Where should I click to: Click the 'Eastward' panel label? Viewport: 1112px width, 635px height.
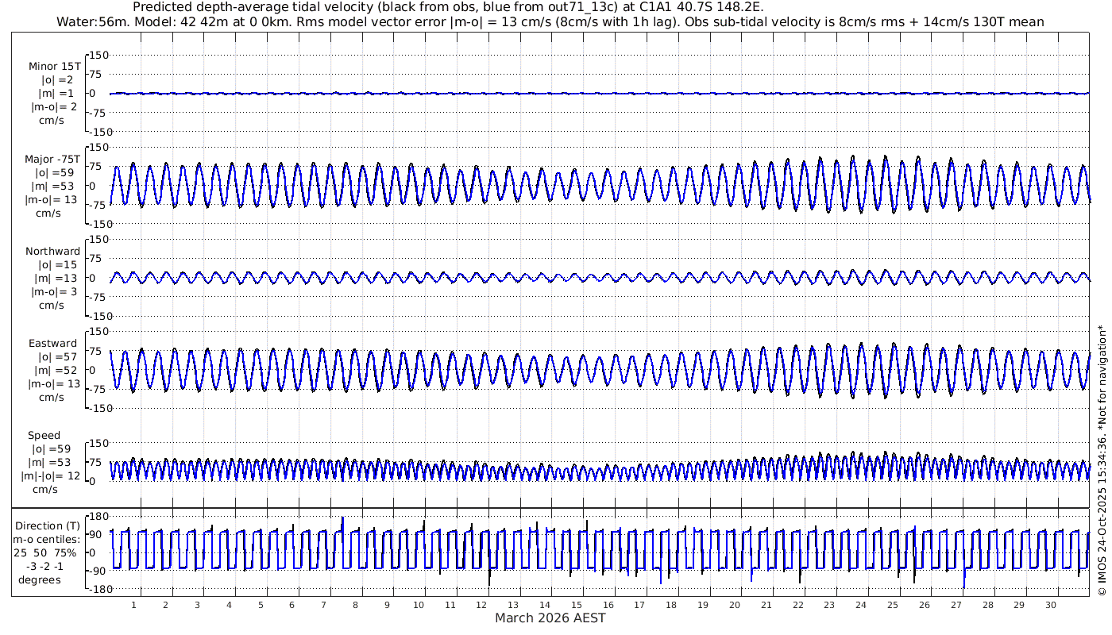coord(52,344)
